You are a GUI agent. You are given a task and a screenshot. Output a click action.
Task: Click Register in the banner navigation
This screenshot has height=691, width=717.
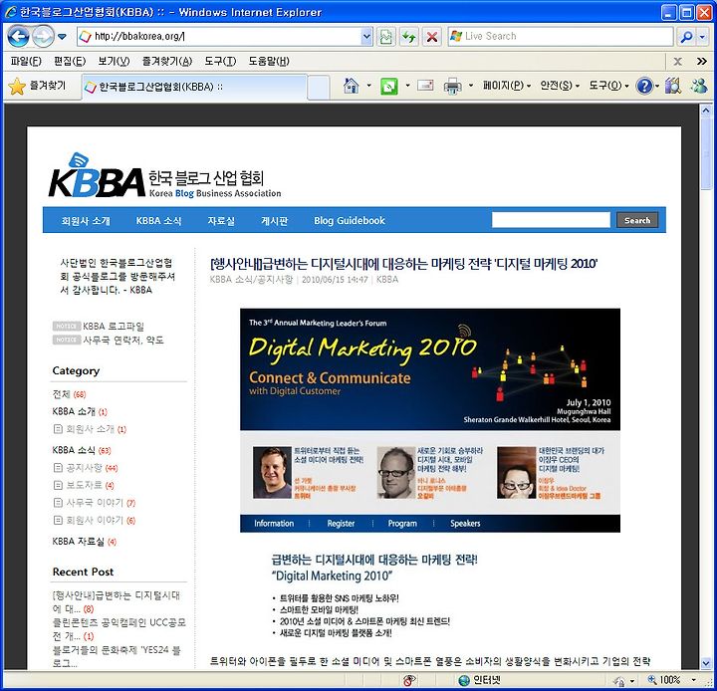341,524
